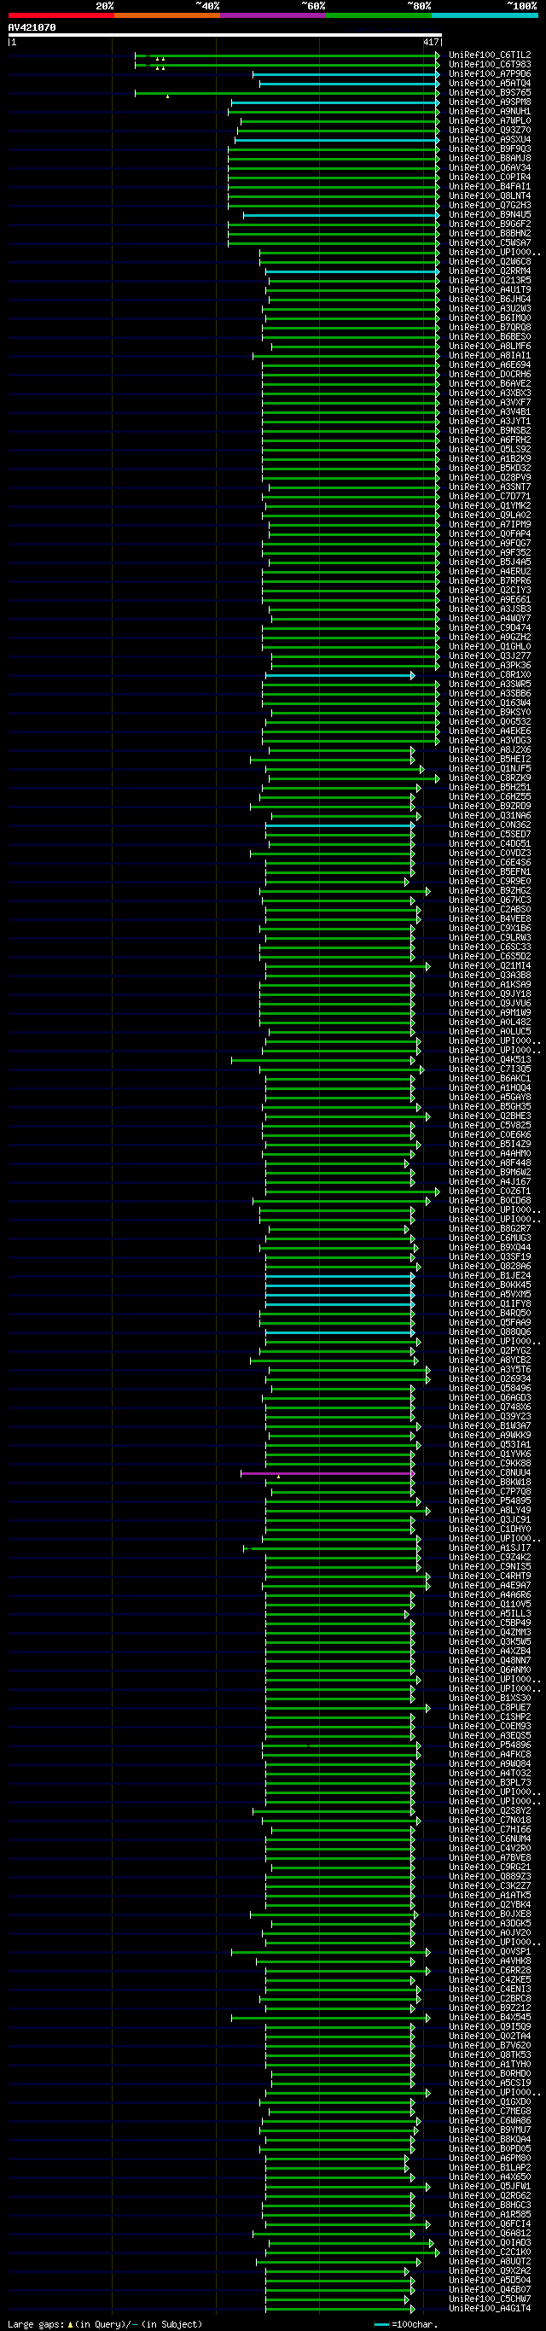This screenshot has height=2331, width=546.
Task: Click the purple ~60% identity legend segment
Action: (x=272, y=15)
